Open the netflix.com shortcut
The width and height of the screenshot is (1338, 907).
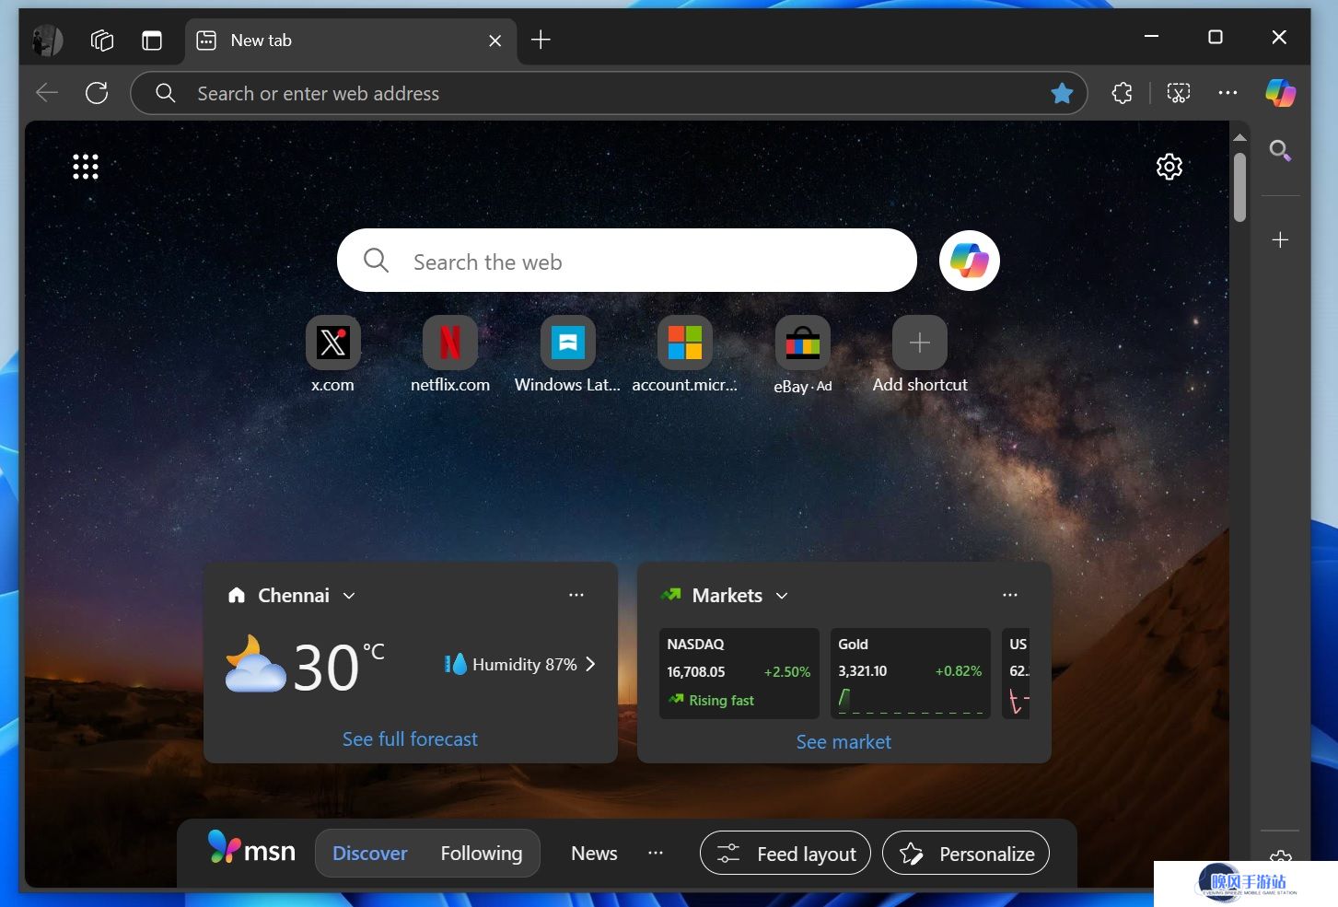tap(450, 355)
